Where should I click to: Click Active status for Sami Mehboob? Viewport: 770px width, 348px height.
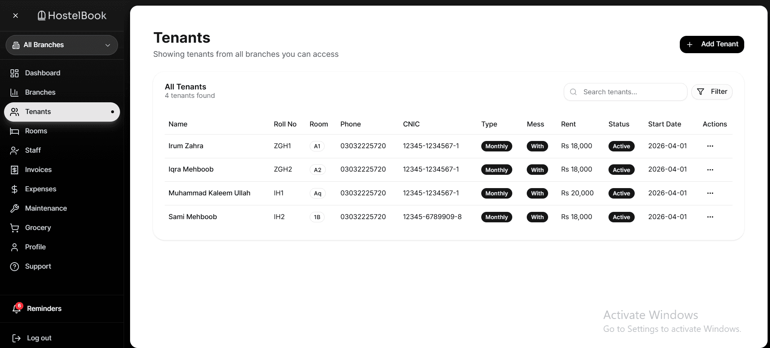(x=621, y=217)
